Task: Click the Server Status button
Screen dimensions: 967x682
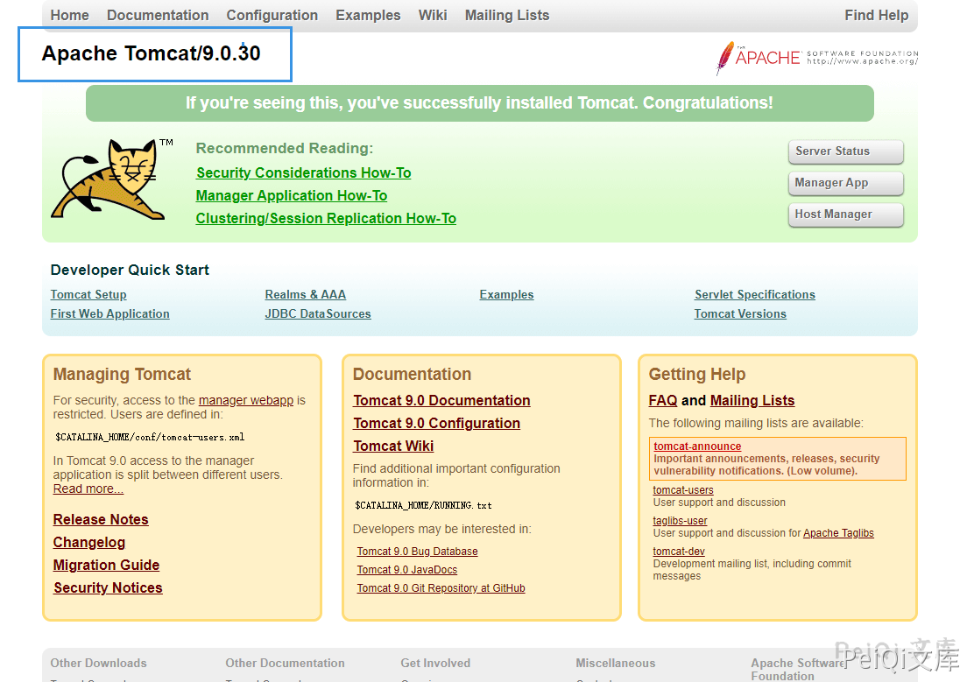Action: (845, 151)
